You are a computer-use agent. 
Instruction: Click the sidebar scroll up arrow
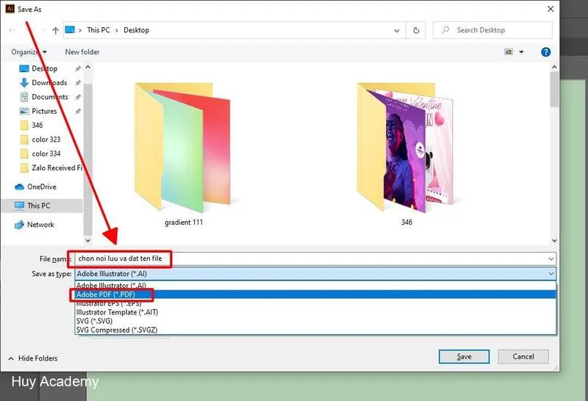click(x=87, y=68)
